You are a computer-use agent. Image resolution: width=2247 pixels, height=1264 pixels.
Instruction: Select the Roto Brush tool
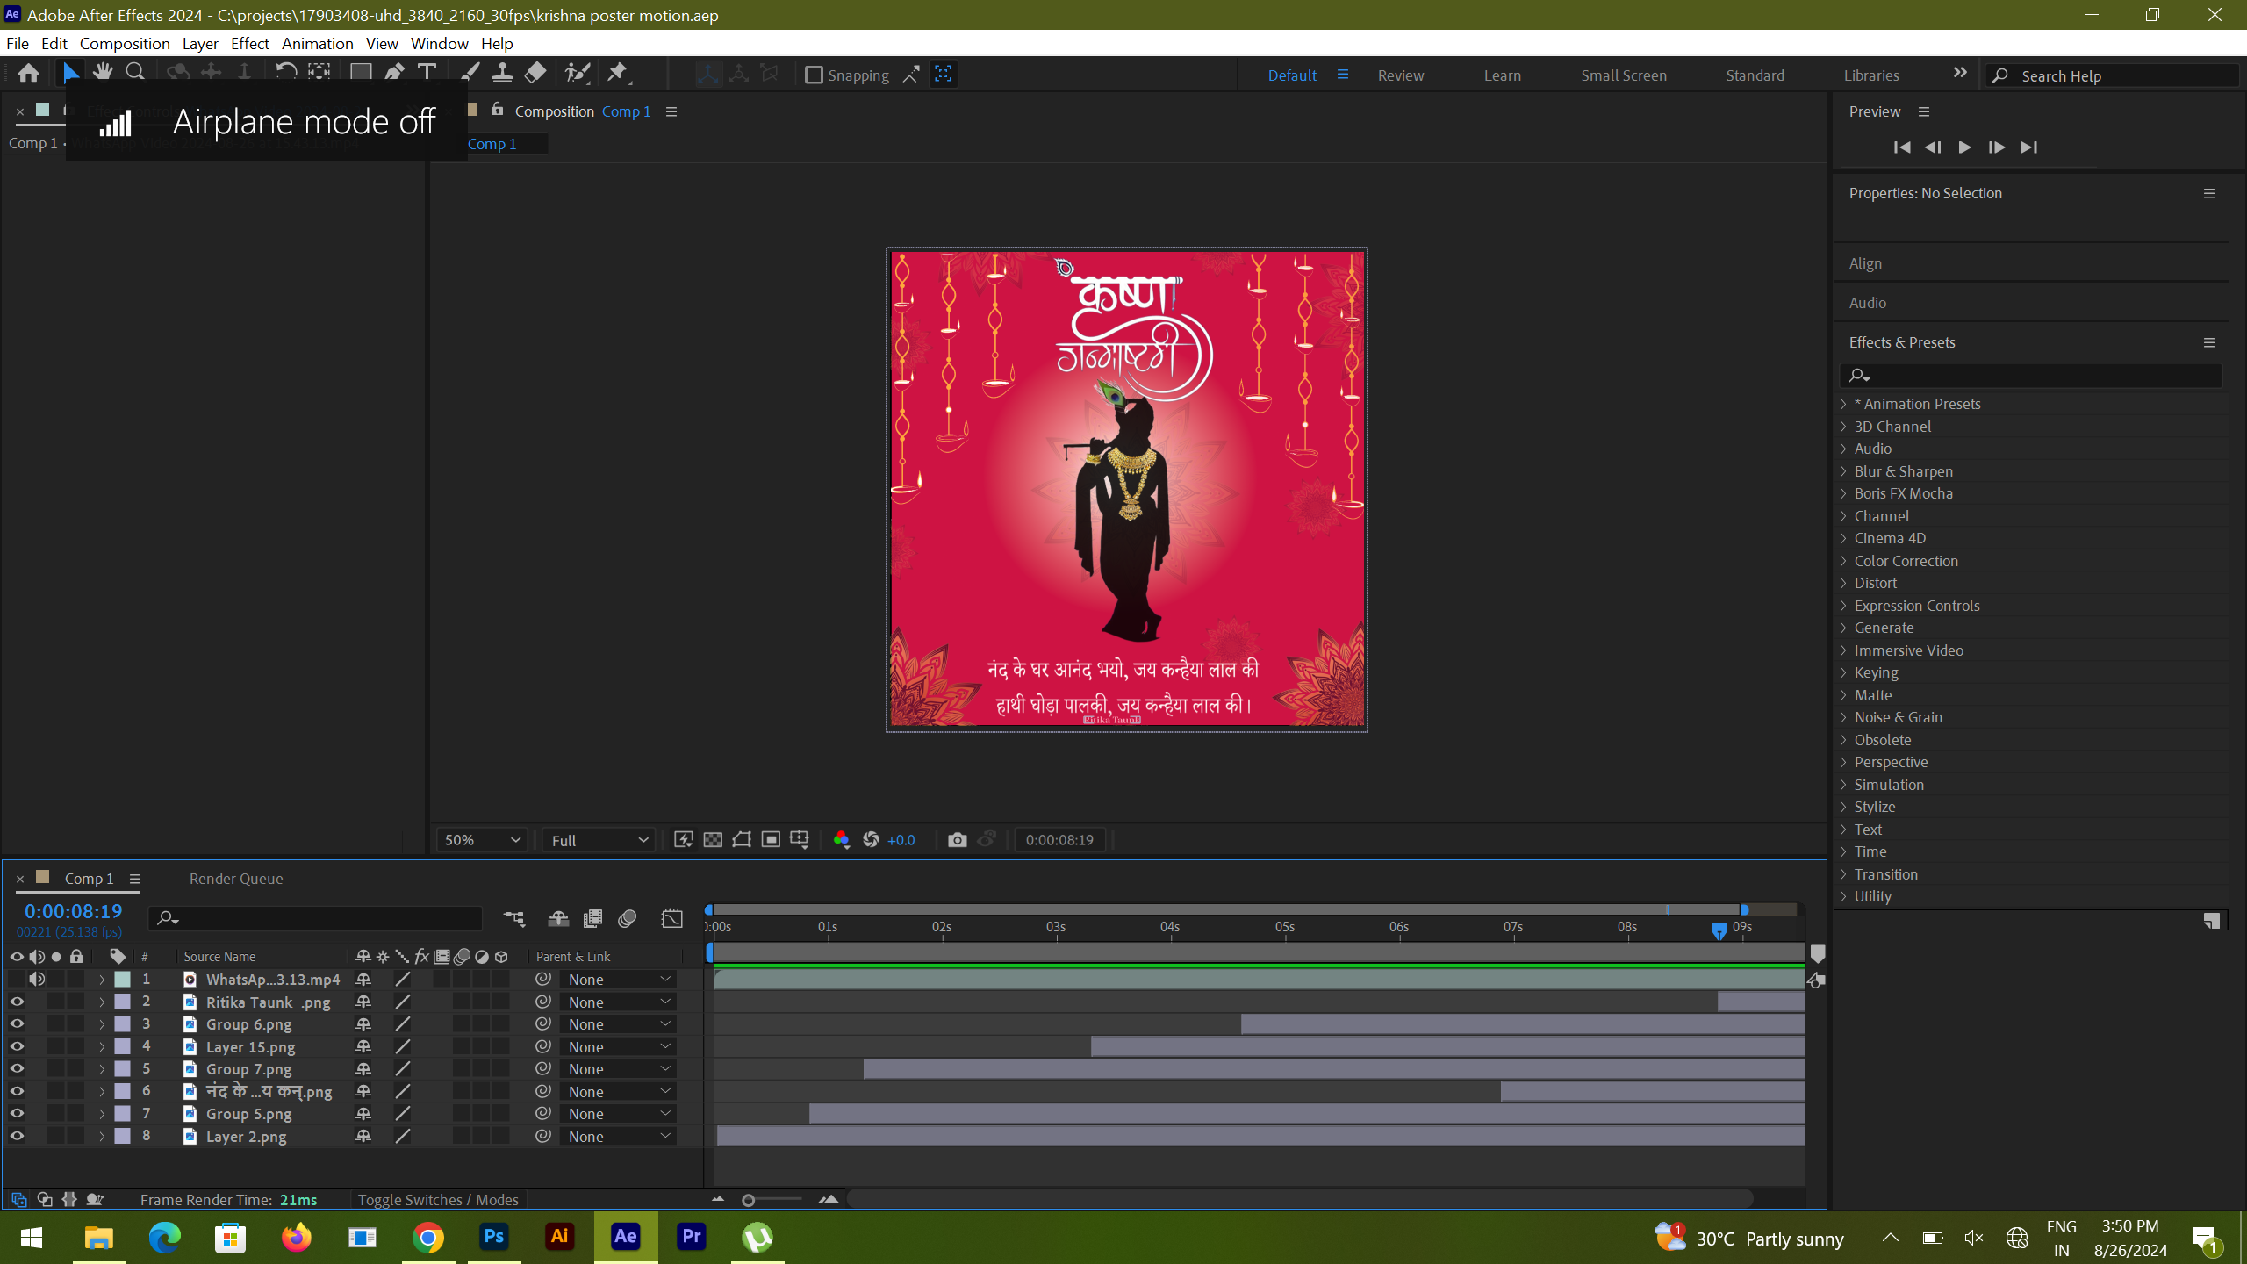(x=578, y=73)
